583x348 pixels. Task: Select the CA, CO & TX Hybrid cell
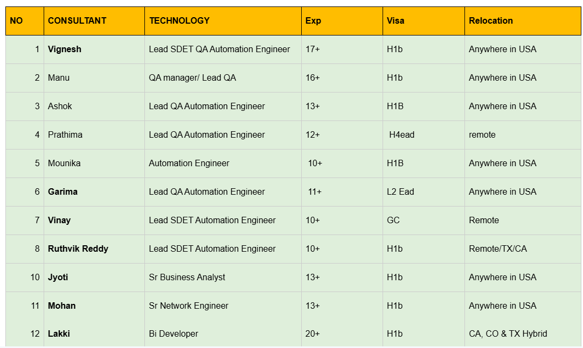coord(508,334)
